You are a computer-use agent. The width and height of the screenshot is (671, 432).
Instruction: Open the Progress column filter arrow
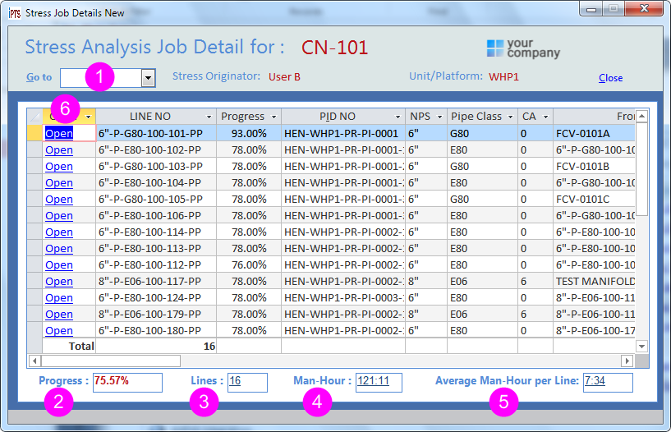273,117
